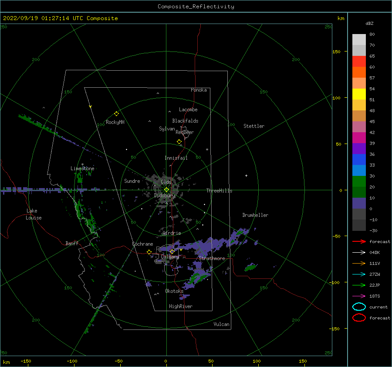Click the Limestone label
The image size is (392, 367).
pyautogui.click(x=82, y=168)
